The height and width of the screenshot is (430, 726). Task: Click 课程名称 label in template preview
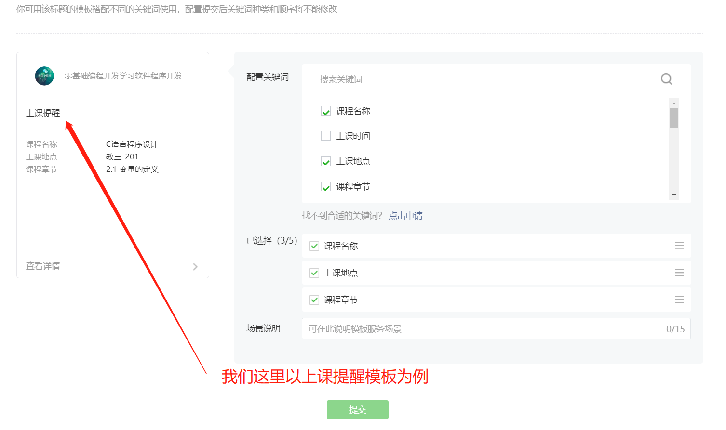click(41, 144)
